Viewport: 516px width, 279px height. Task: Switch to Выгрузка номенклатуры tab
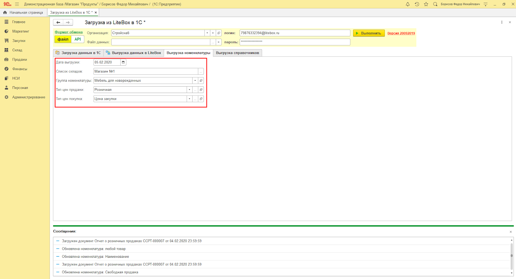[188, 53]
